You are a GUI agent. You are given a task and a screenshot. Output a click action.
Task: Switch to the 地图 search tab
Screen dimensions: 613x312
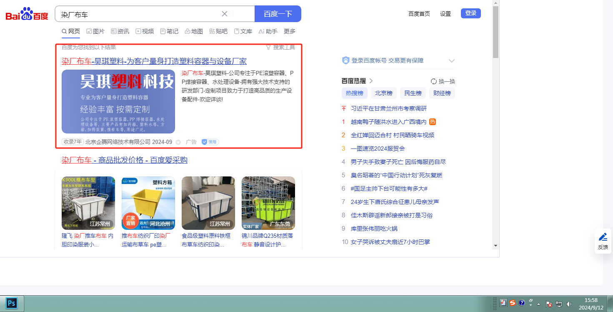coord(194,31)
